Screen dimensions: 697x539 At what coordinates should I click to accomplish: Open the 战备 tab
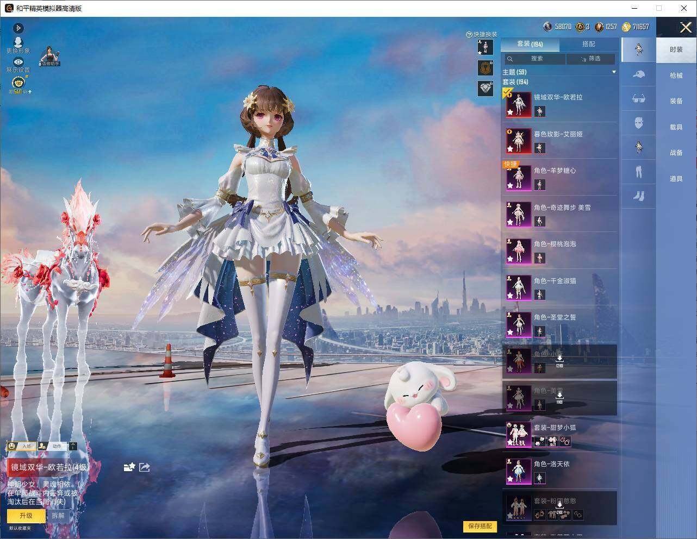pyautogui.click(x=676, y=153)
